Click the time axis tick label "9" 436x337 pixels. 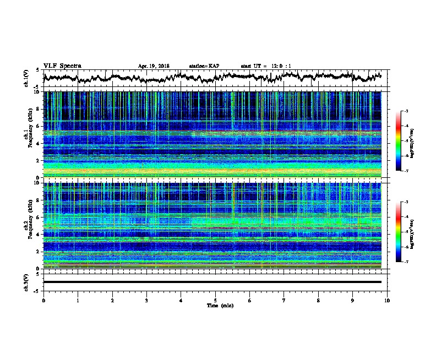click(352, 301)
